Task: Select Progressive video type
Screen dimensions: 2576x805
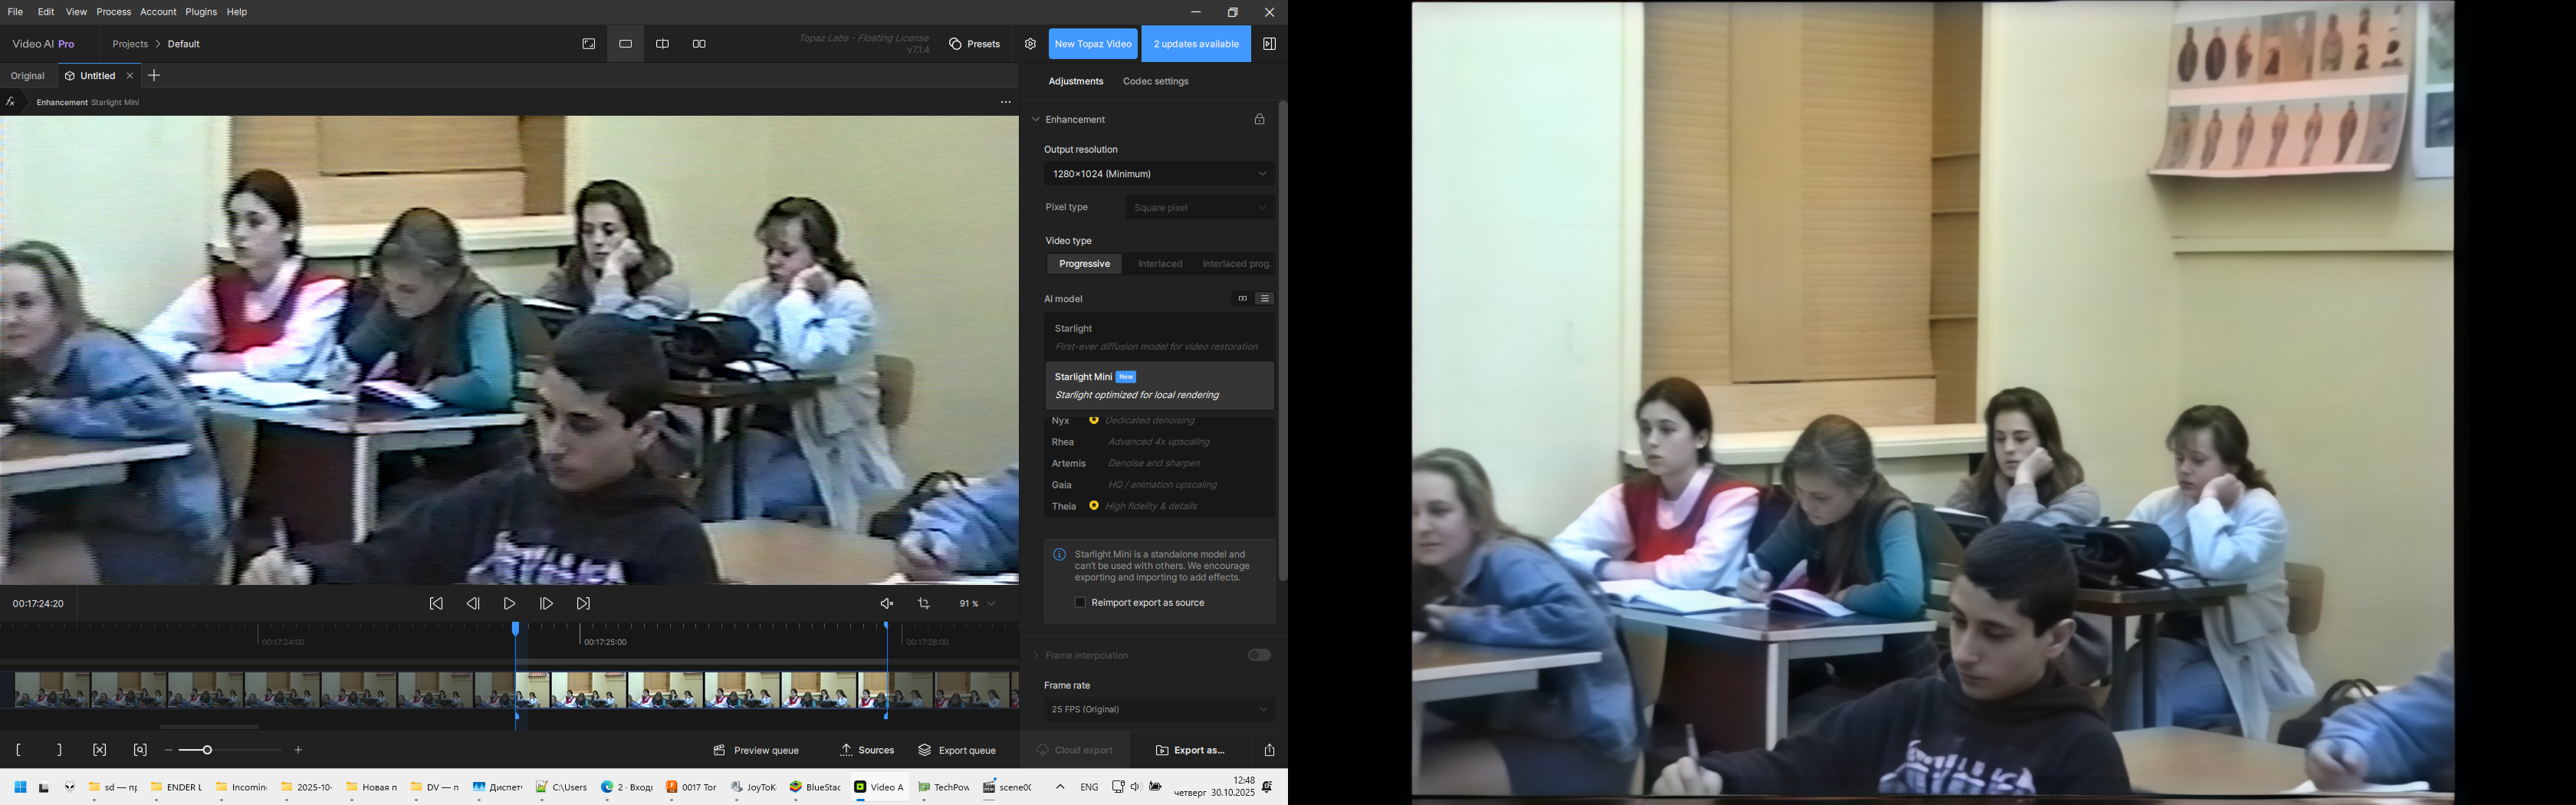Action: [x=1084, y=264]
